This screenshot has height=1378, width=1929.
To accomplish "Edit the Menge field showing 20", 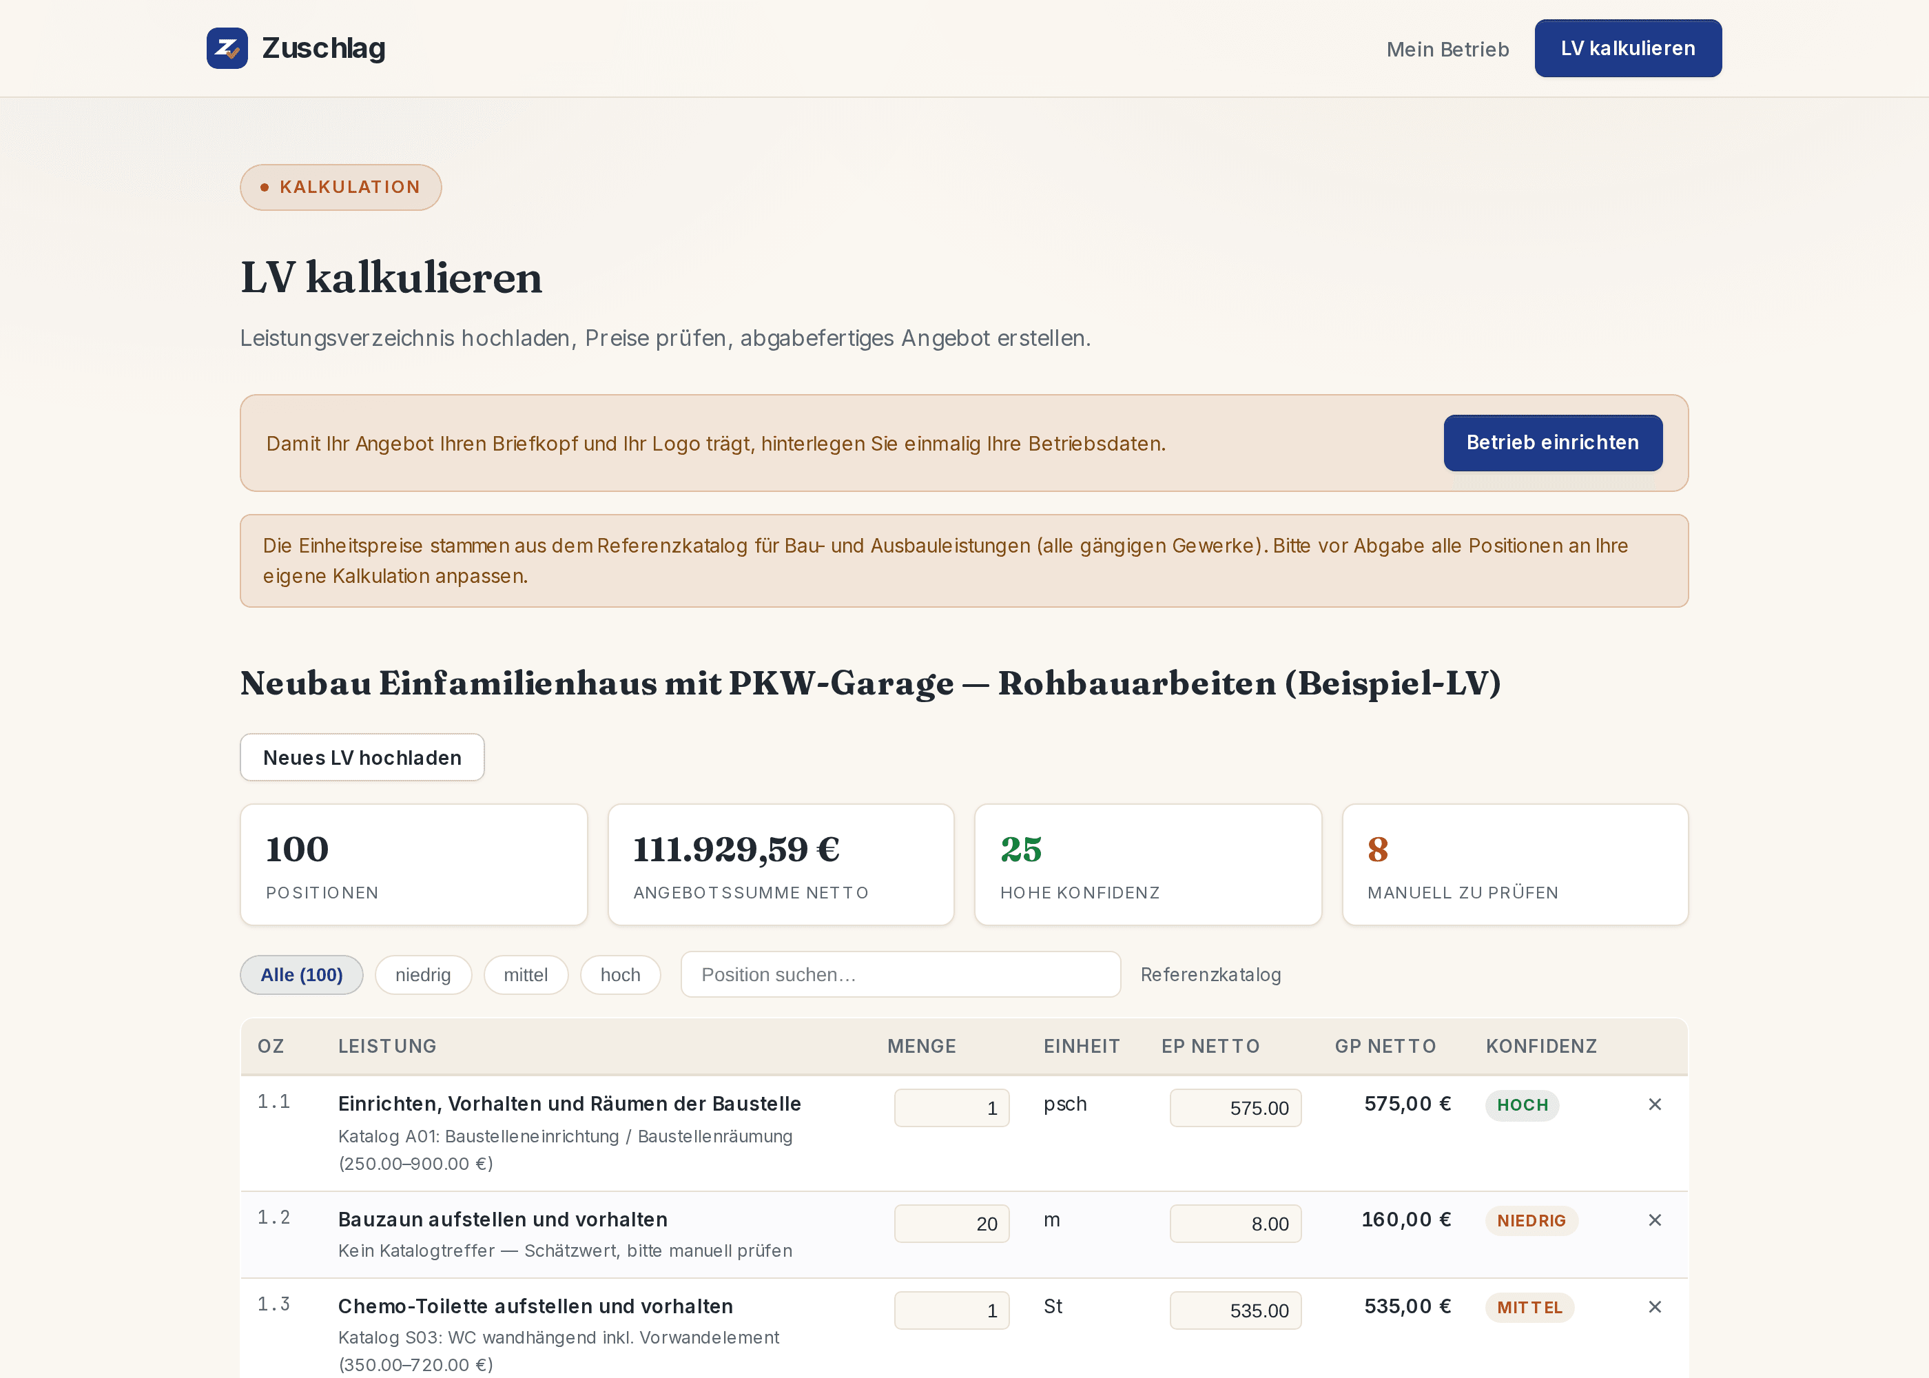I will pyautogui.click(x=952, y=1224).
